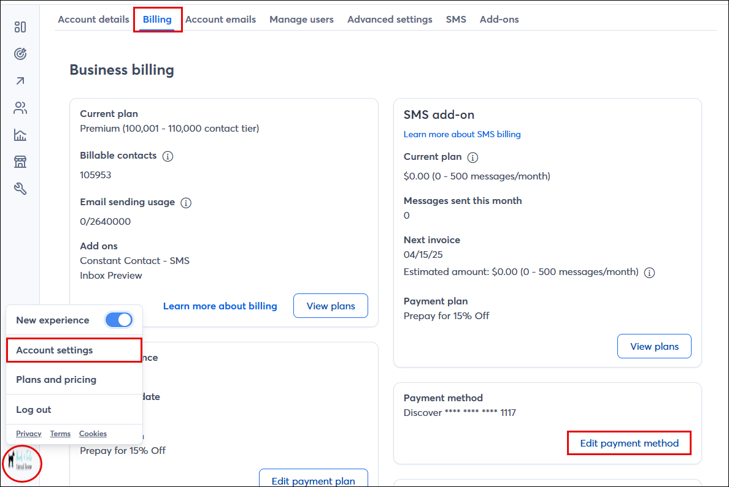The image size is (729, 487).
Task: Switch to Account details tab
Action: [93, 20]
